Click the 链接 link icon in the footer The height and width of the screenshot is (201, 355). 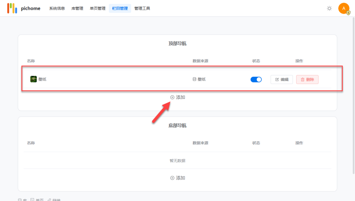50,199
